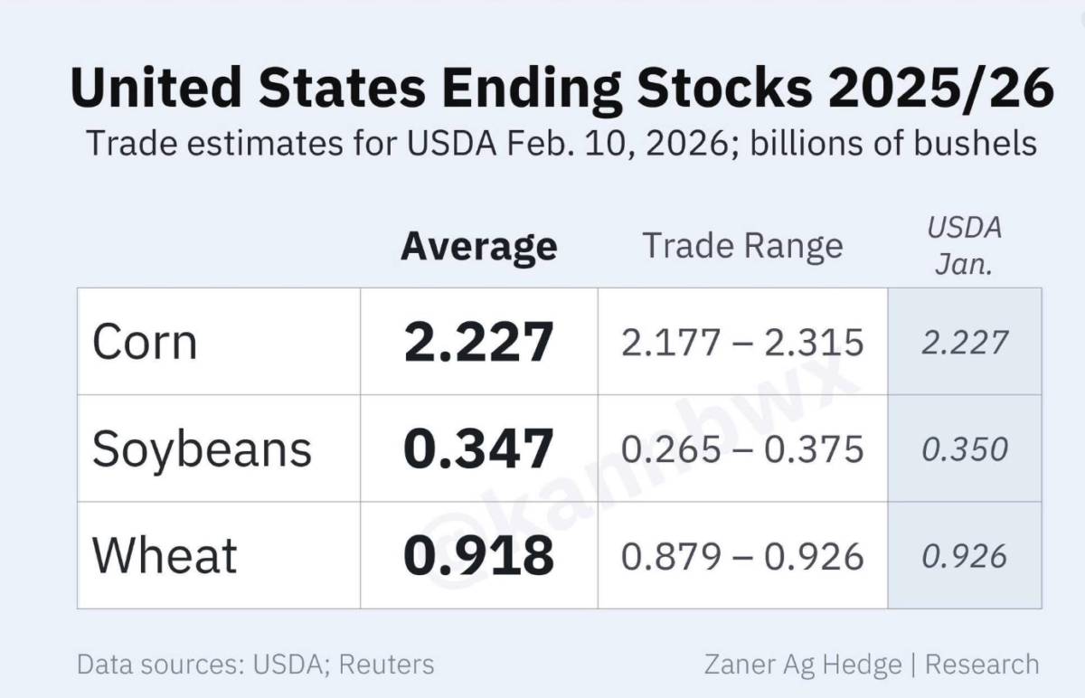Click the United States Ending Stocks title
This screenshot has height=698, width=1085.
pyautogui.click(x=561, y=89)
